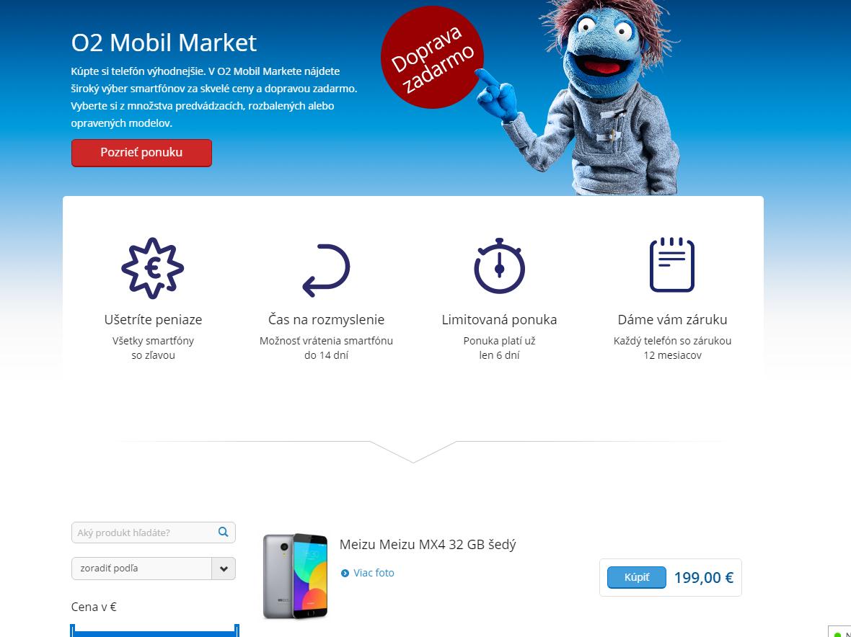Click the Doprava zadarmo red badge
The image size is (851, 637).
click(432, 57)
